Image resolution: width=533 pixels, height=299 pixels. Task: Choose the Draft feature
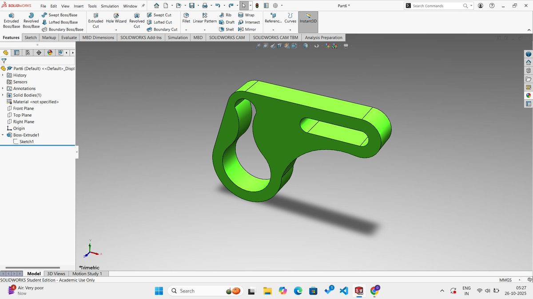pyautogui.click(x=227, y=22)
